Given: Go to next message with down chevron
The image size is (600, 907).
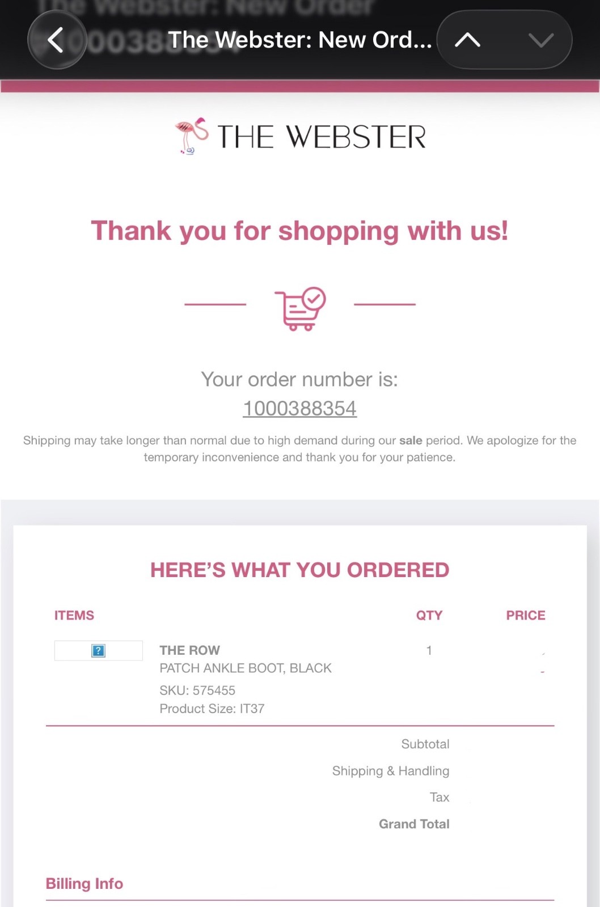Looking at the screenshot, I should (540, 40).
